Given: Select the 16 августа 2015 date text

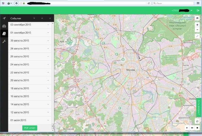Looking at the screenshot, I should [x=20, y=96].
